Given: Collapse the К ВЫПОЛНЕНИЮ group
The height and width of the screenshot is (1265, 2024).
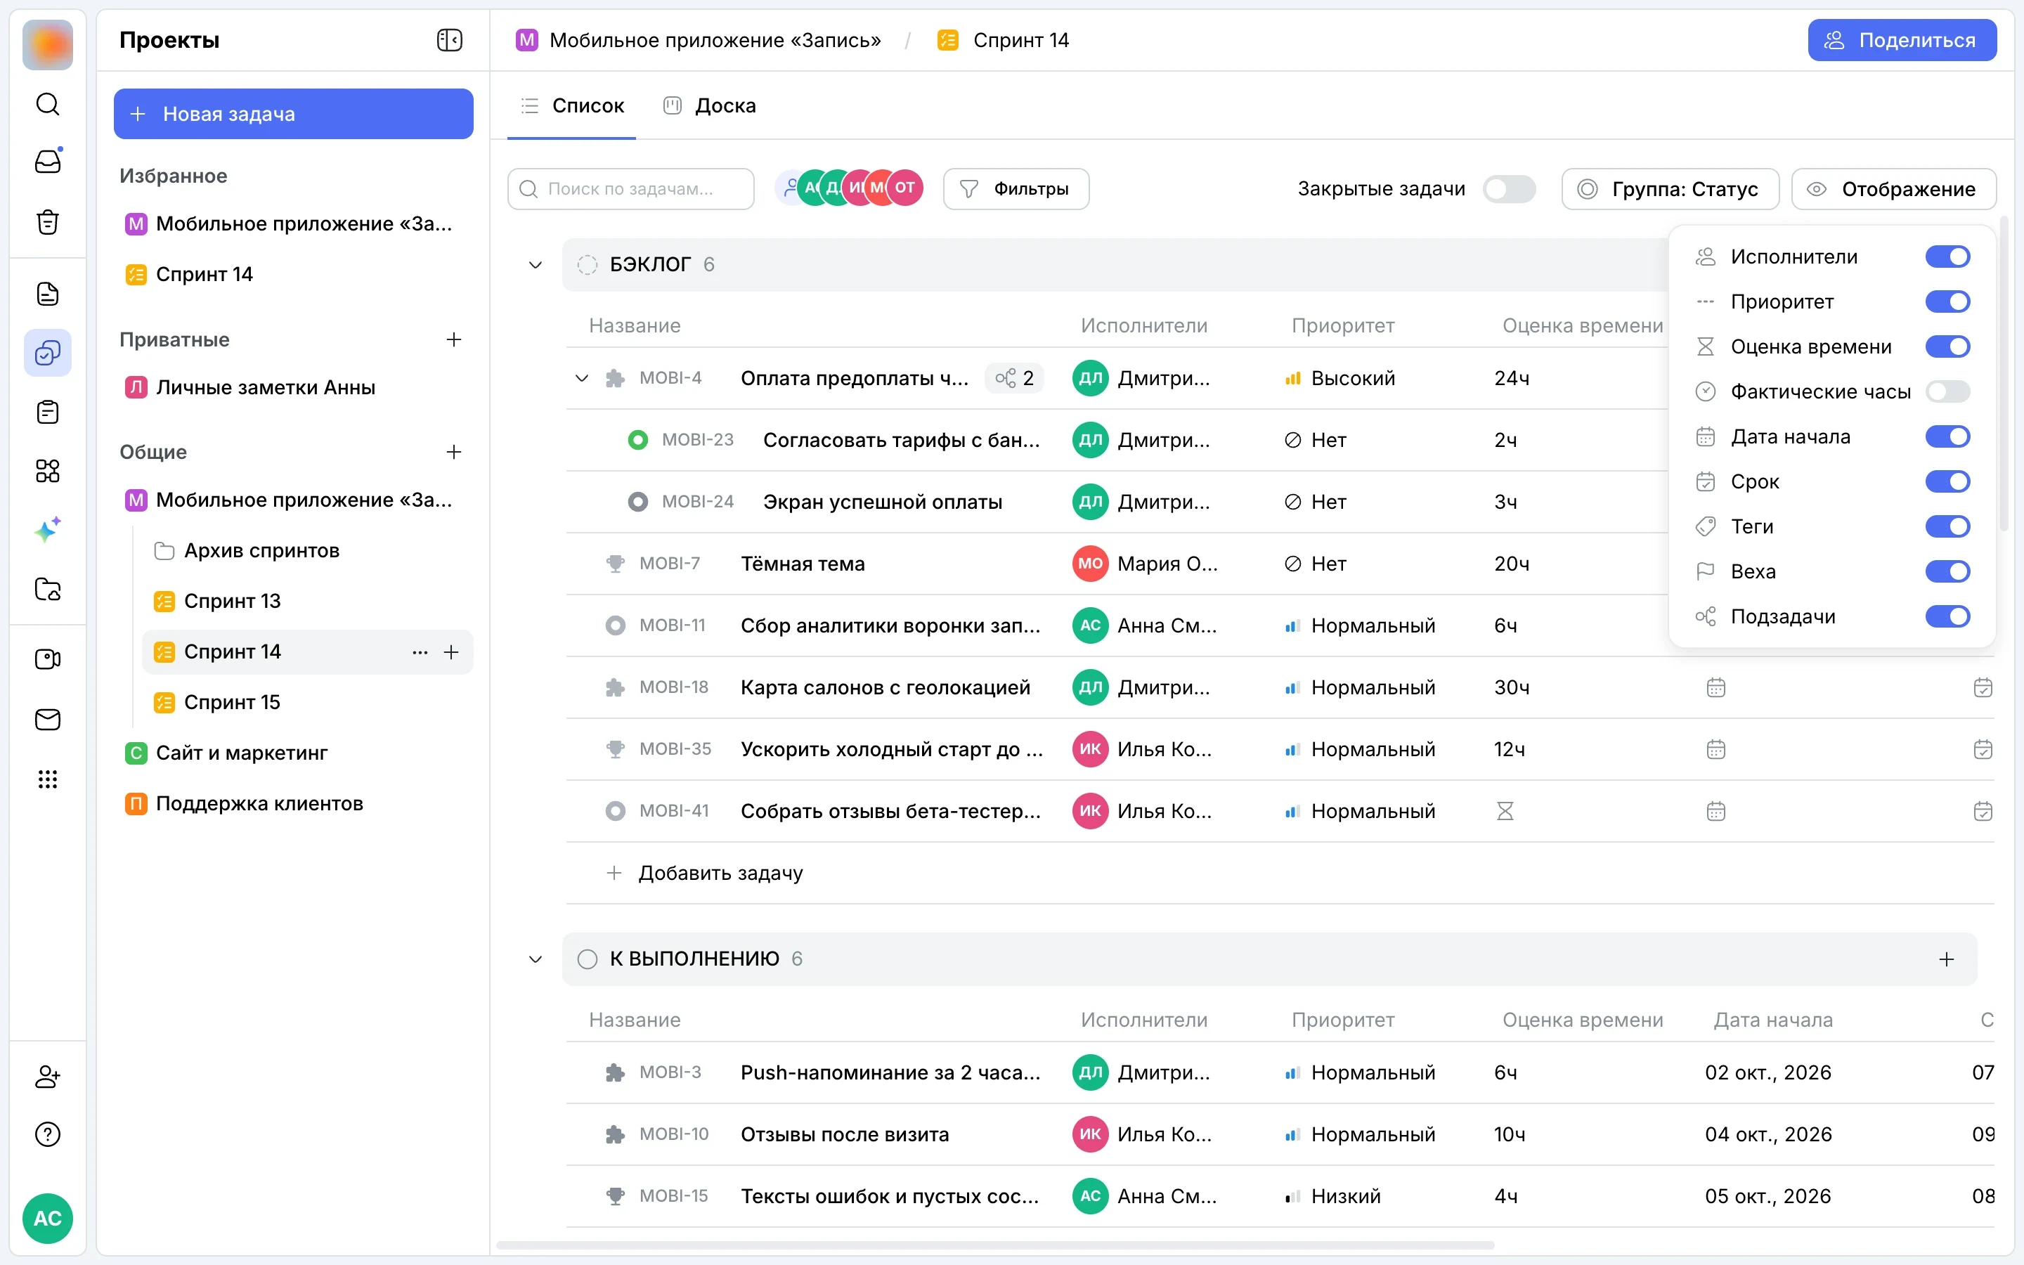Looking at the screenshot, I should [x=536, y=959].
